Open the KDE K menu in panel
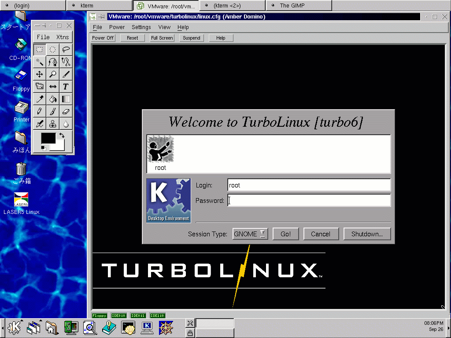The image size is (451, 338). coord(14,327)
